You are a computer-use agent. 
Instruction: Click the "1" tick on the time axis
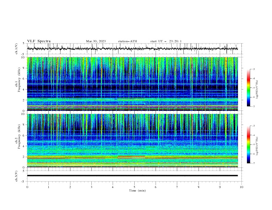(48, 187)
